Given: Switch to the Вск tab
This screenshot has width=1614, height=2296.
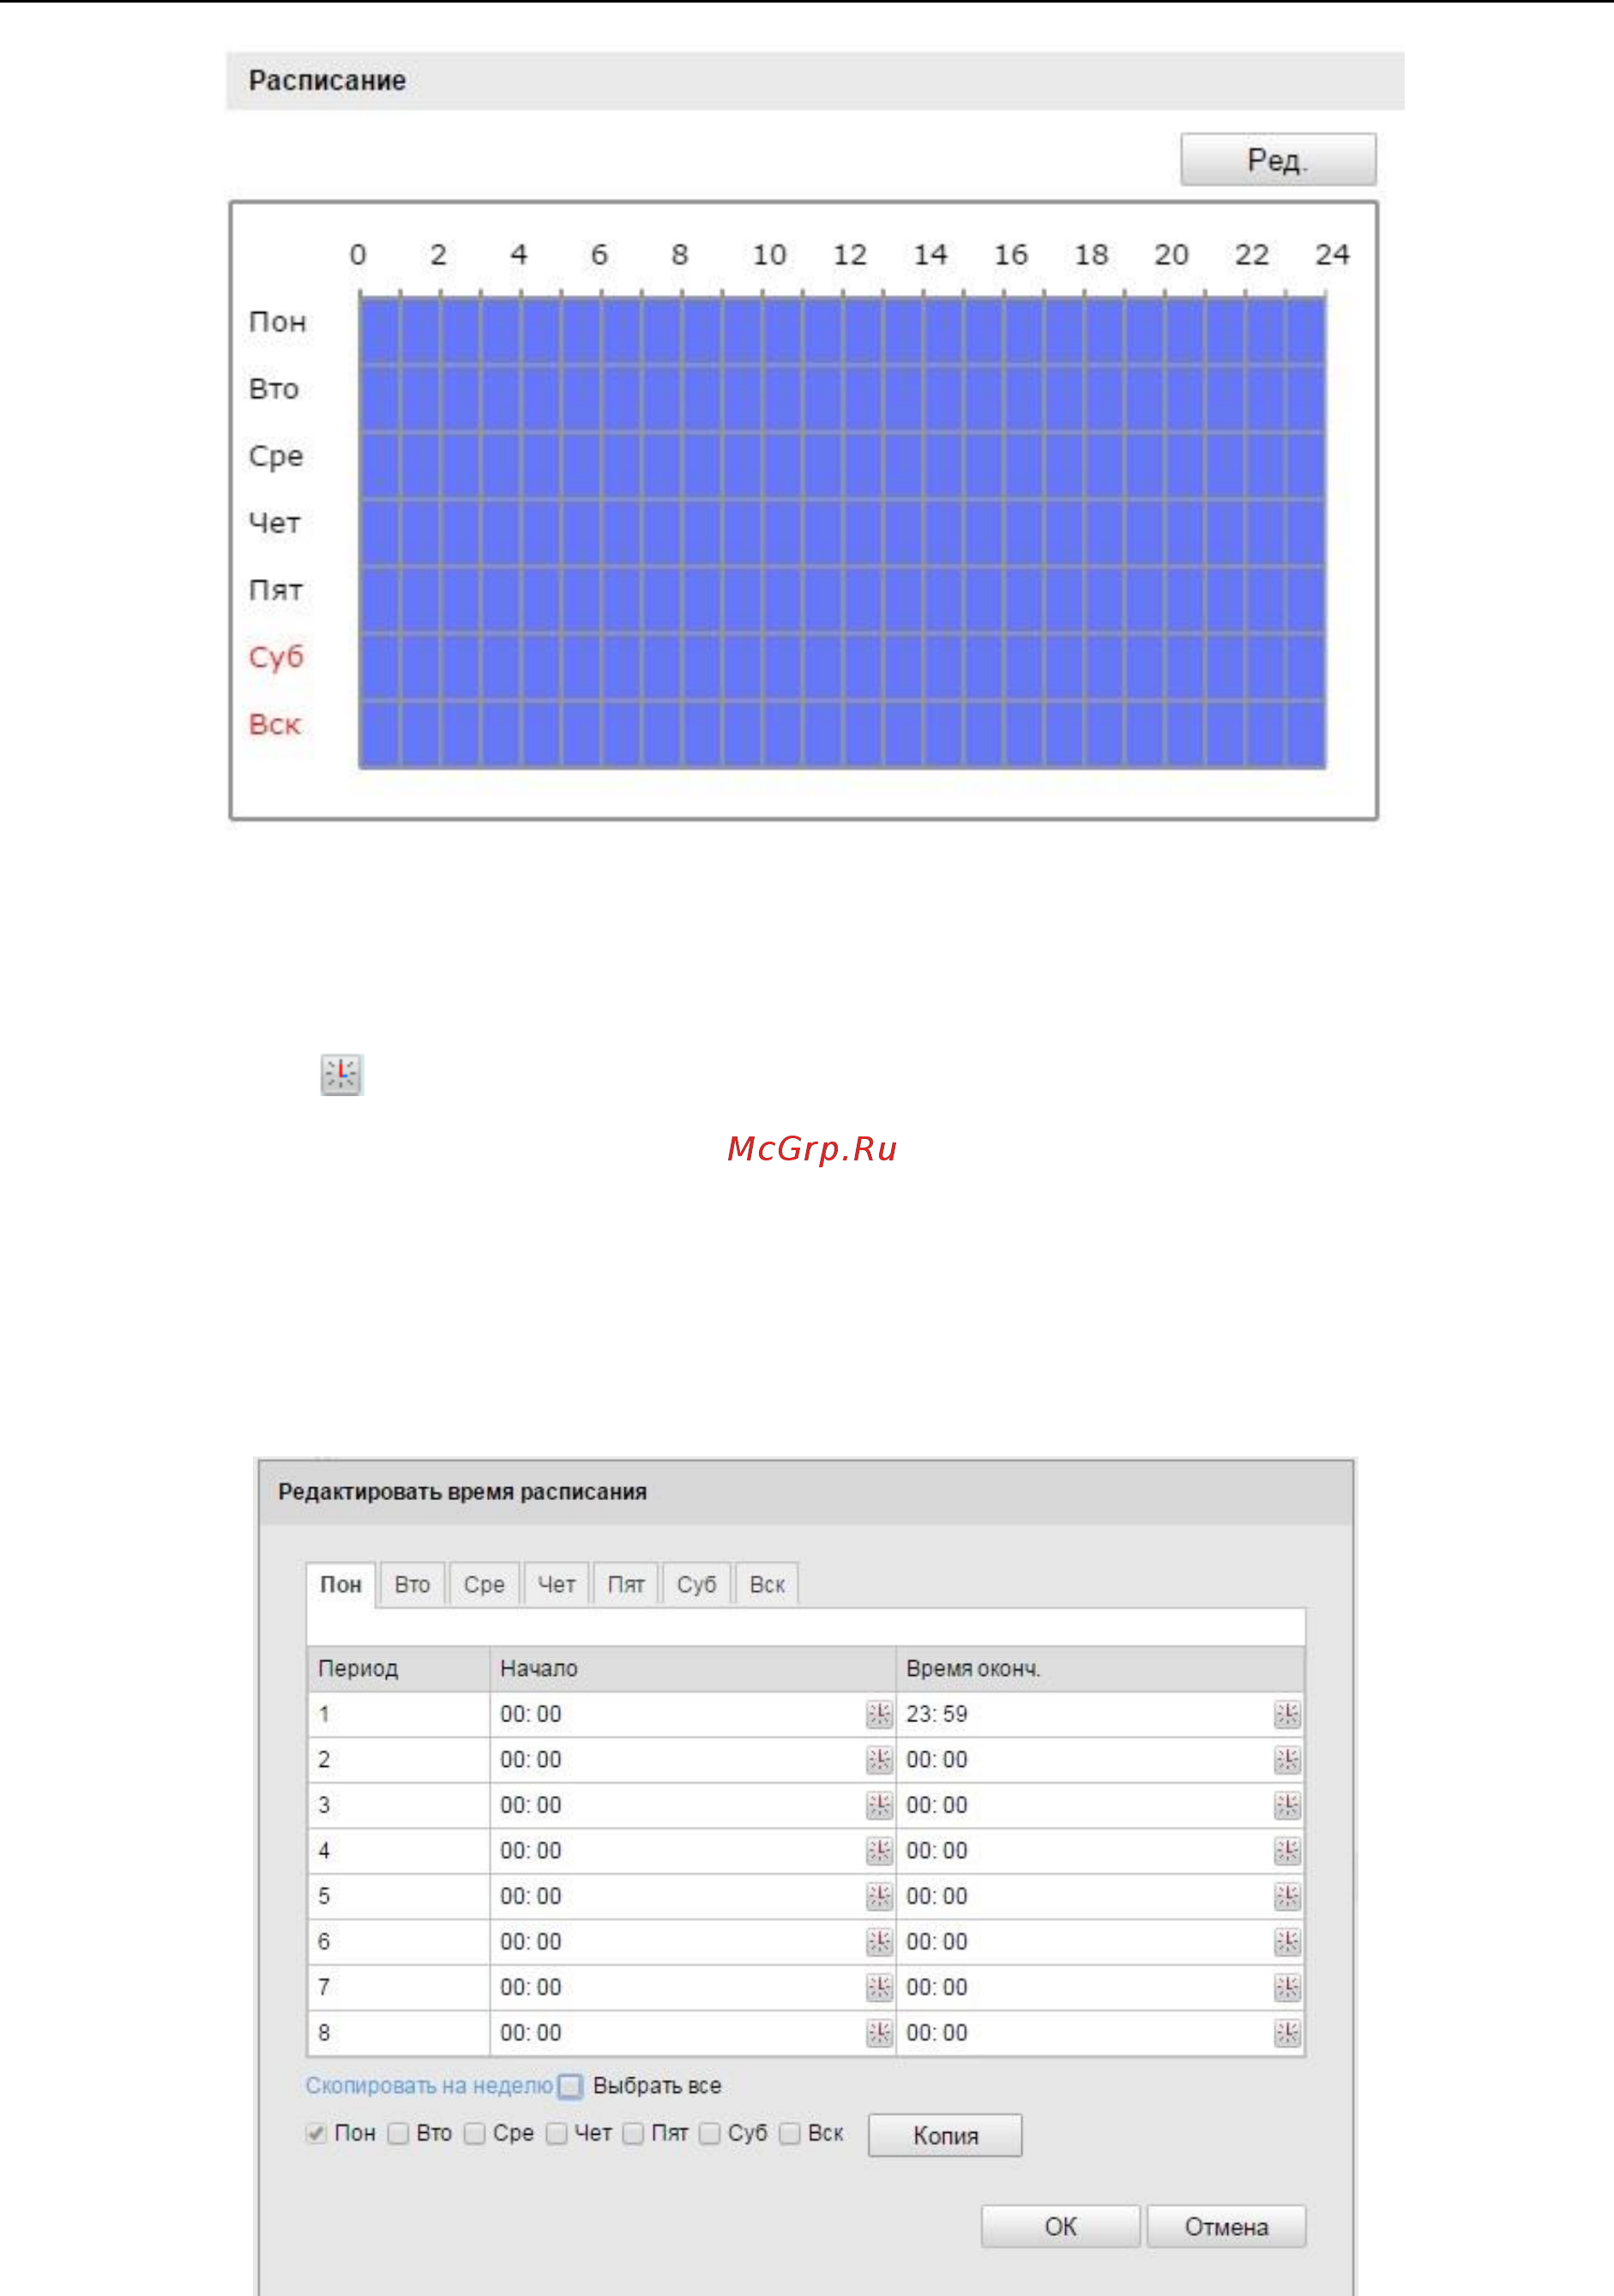Looking at the screenshot, I should point(767,1585).
